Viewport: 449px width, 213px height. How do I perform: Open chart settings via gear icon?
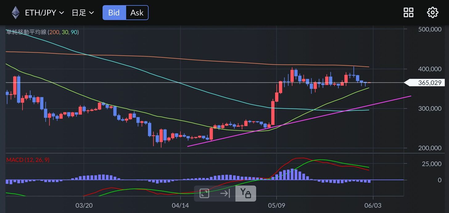[432, 13]
